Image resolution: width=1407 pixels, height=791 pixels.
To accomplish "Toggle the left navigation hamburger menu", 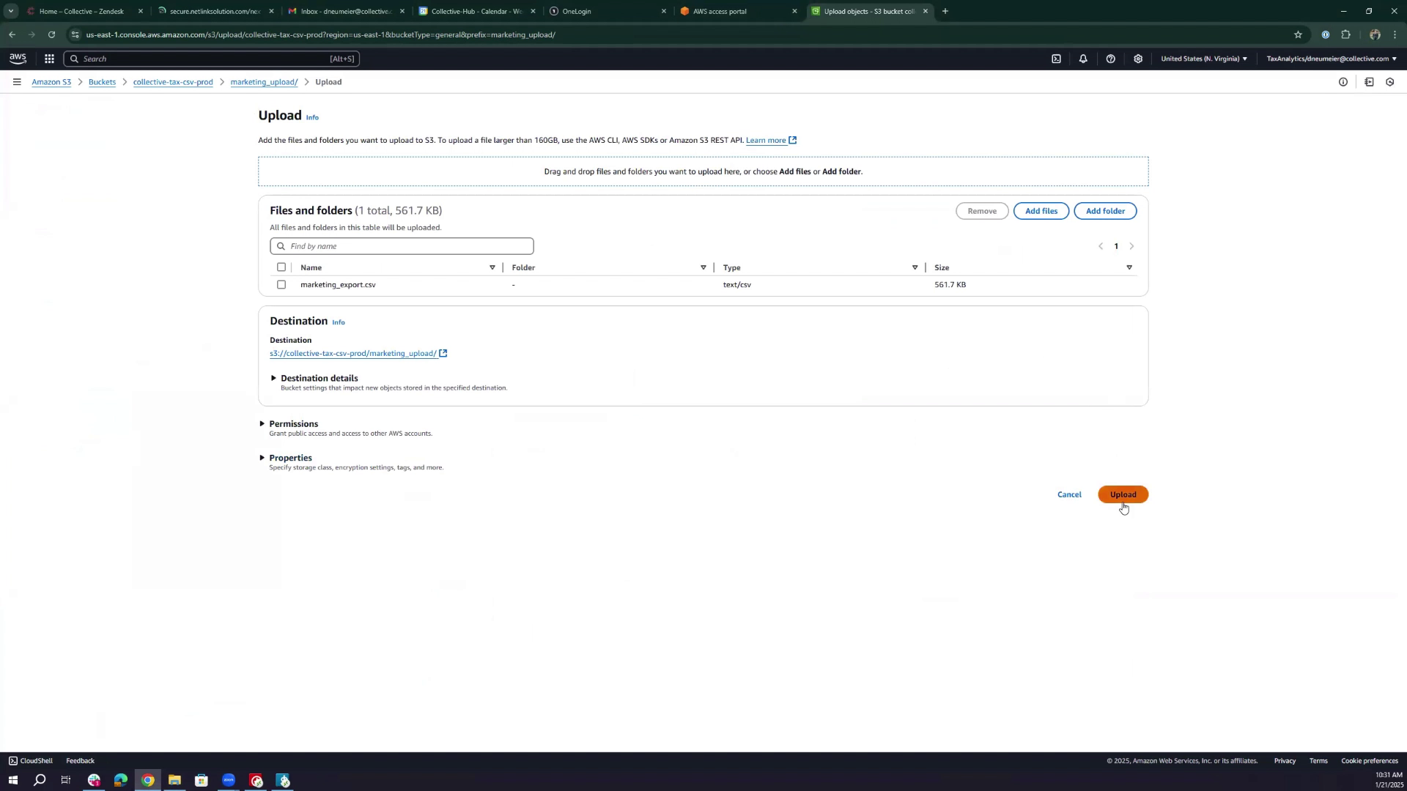I will [16, 82].
